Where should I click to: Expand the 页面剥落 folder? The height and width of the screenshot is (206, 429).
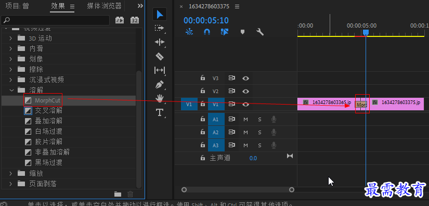point(11,184)
